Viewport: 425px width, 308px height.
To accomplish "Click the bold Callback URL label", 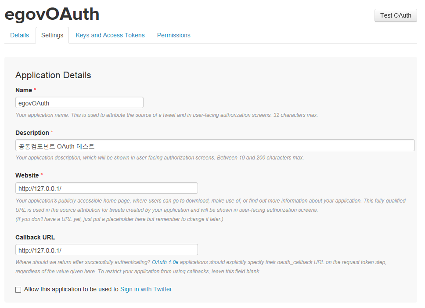I will click(x=35, y=237).
